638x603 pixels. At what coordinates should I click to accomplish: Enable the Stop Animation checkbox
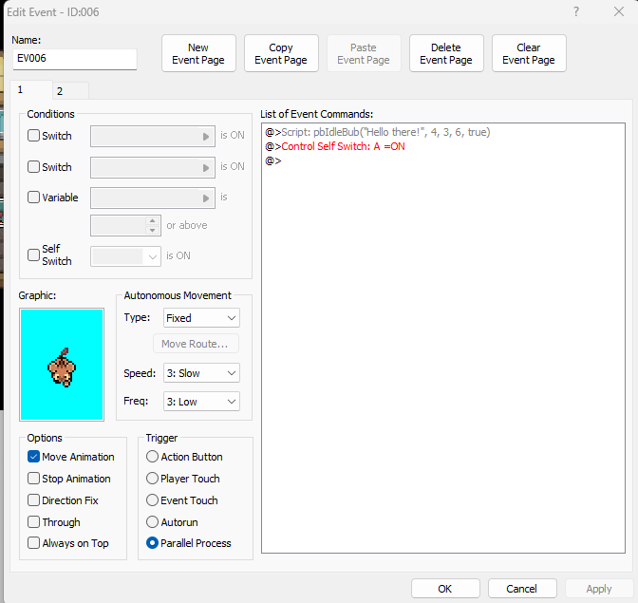[34, 479]
